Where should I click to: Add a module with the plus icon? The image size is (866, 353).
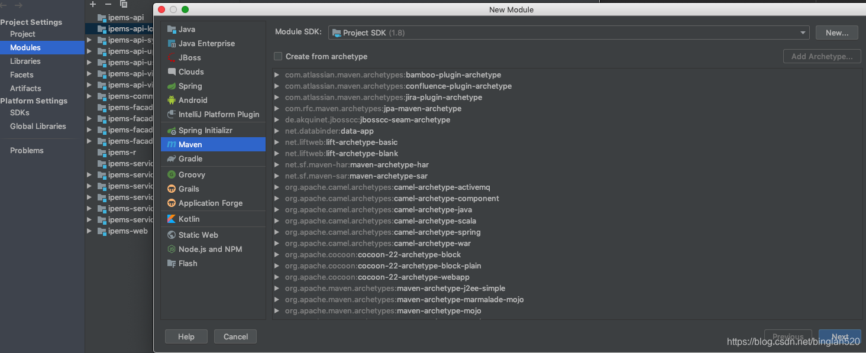(x=93, y=4)
